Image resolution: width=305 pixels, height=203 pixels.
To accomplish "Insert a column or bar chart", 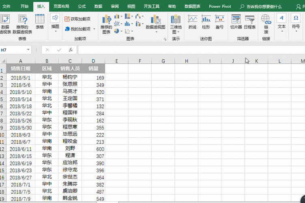I will (117, 16).
